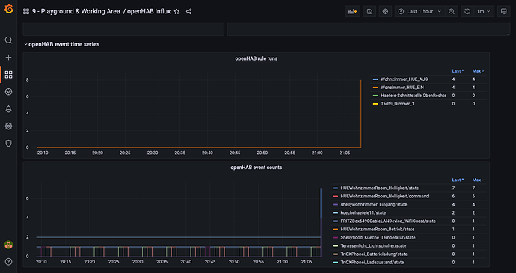Toggle the Tadfri_Dimmer_1 series
Image resolution: width=516 pixels, height=273 pixels.
pyautogui.click(x=398, y=104)
